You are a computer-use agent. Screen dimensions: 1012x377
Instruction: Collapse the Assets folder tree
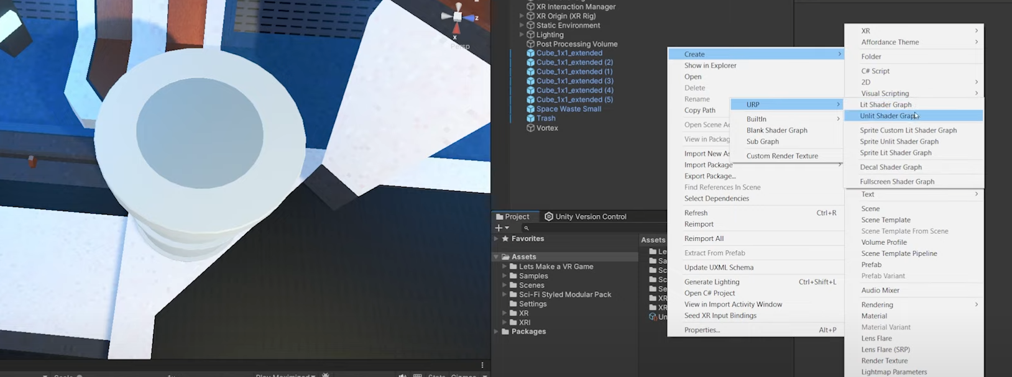[x=496, y=257]
